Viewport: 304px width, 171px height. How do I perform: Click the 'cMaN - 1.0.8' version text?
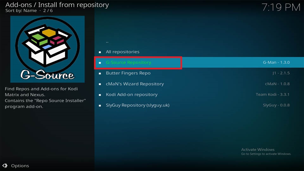coord(277,84)
